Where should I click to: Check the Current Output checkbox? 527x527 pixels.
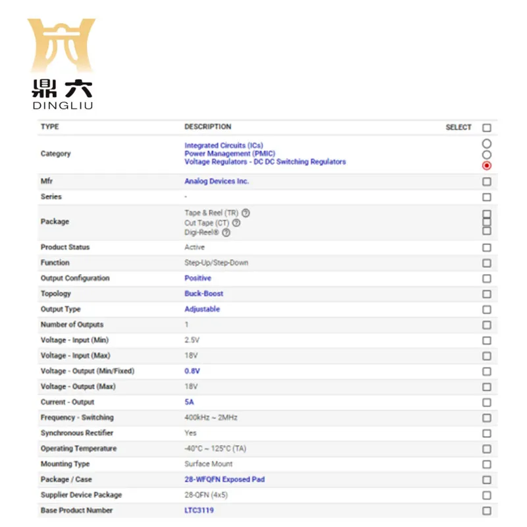click(486, 402)
